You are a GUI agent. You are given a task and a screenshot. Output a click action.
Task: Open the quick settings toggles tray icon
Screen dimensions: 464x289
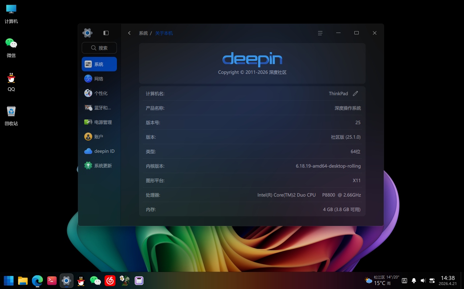click(432, 281)
